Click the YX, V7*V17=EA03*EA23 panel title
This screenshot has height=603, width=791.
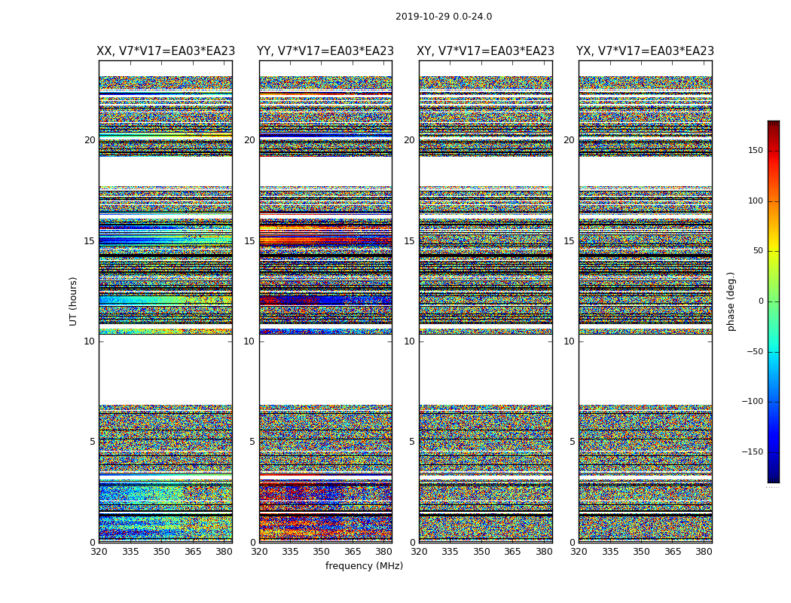pos(645,51)
